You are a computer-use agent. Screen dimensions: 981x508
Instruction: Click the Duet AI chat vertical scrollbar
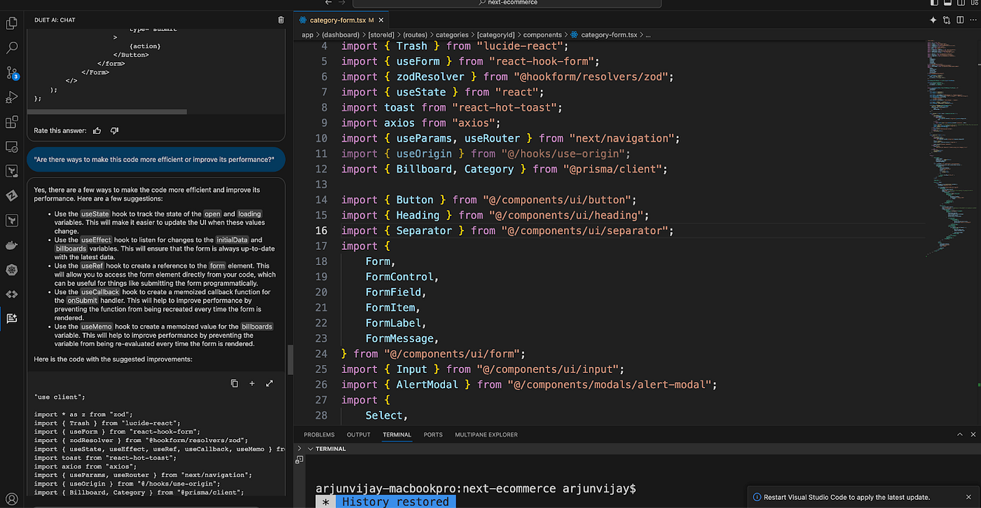[289, 361]
